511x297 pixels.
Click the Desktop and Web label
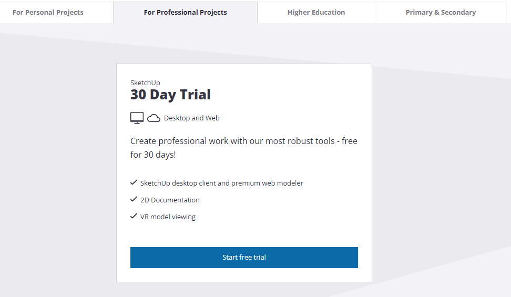(191, 118)
